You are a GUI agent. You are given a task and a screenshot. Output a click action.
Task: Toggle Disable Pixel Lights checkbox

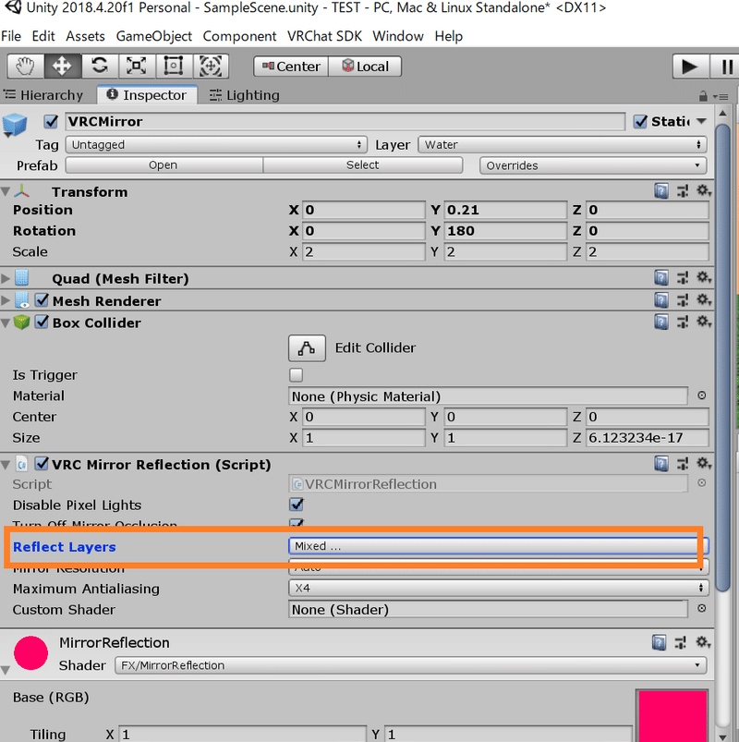(x=297, y=505)
